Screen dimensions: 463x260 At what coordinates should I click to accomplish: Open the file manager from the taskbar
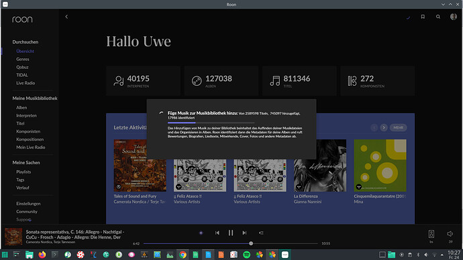pyautogui.click(x=30, y=255)
